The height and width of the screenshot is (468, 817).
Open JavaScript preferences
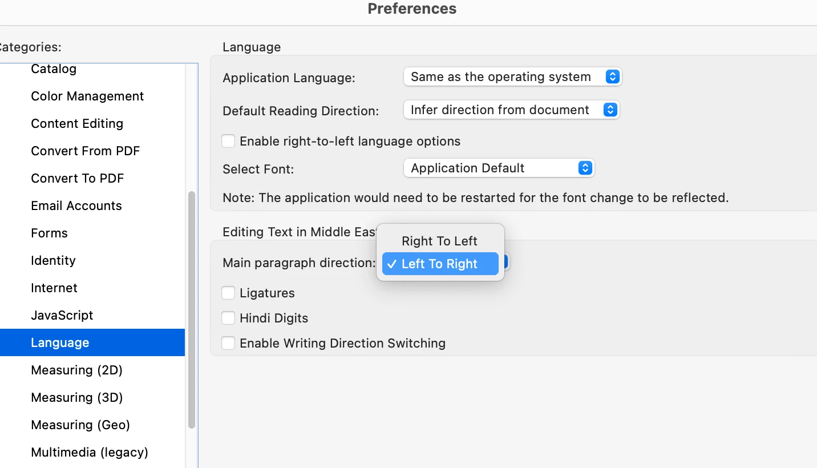[62, 316]
